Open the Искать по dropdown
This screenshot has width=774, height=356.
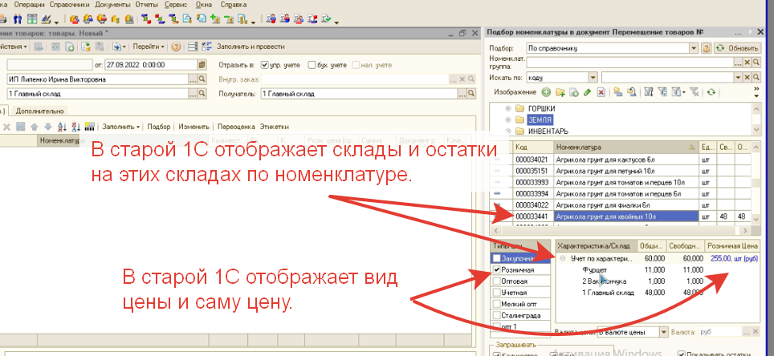593,78
